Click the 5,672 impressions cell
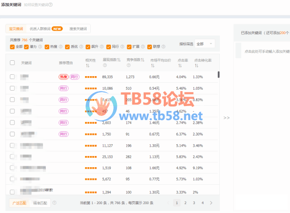This screenshot has width=290, height=213. coord(107,179)
